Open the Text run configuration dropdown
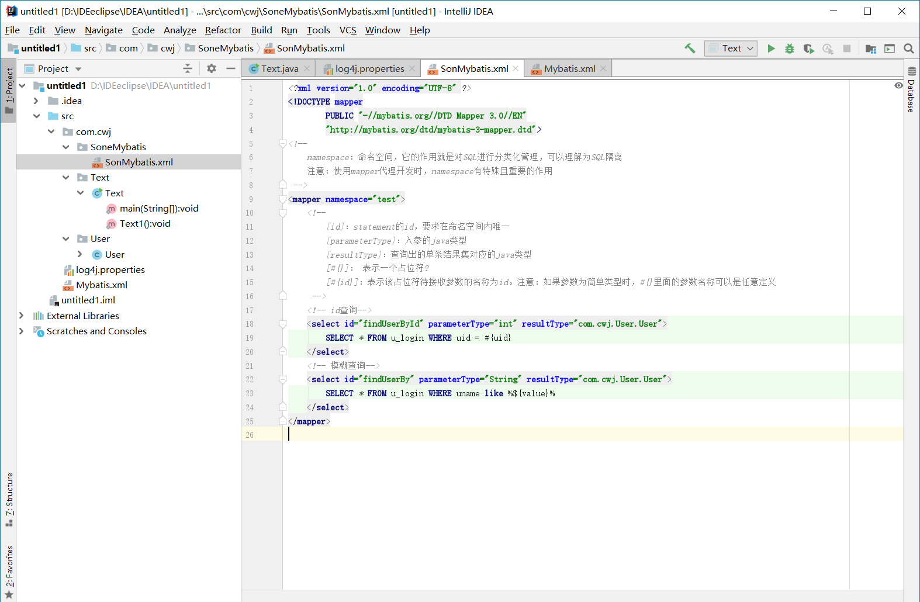 731,49
